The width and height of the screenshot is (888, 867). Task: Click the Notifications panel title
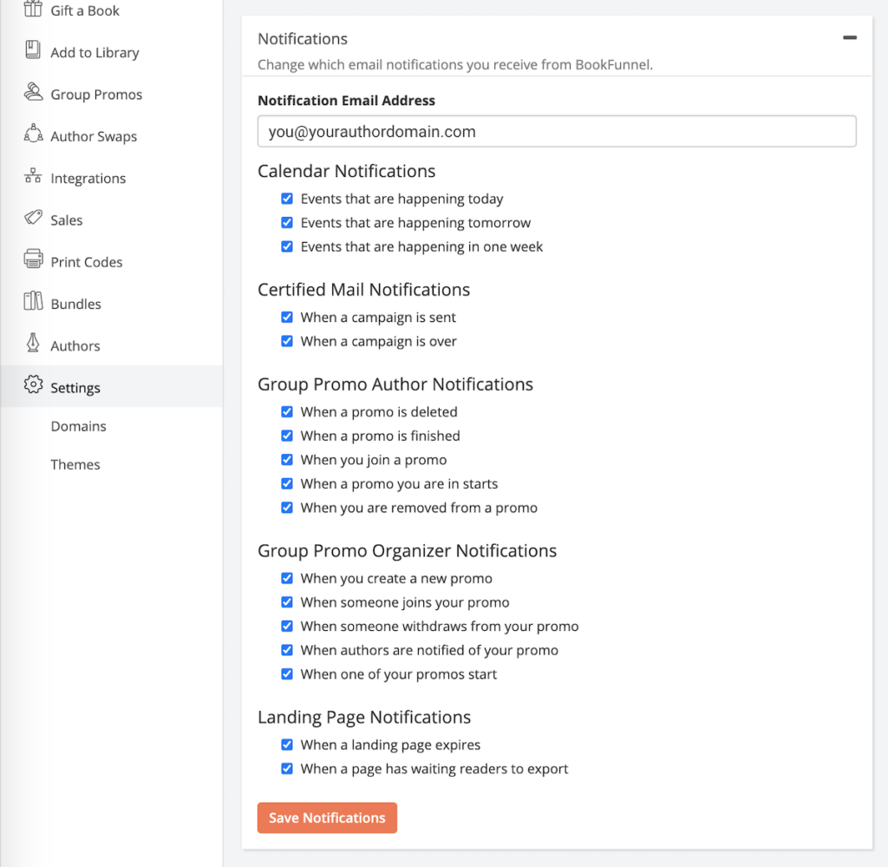[303, 38]
